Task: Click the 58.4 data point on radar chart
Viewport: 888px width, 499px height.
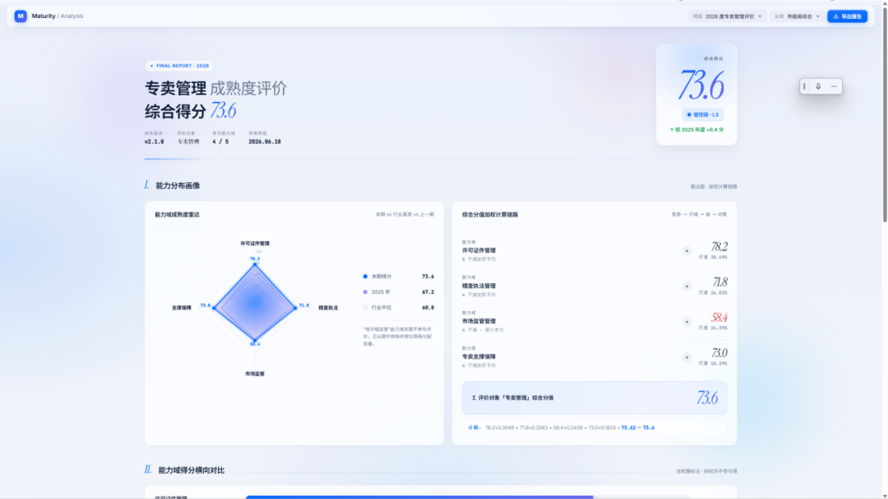Action: 255,341
